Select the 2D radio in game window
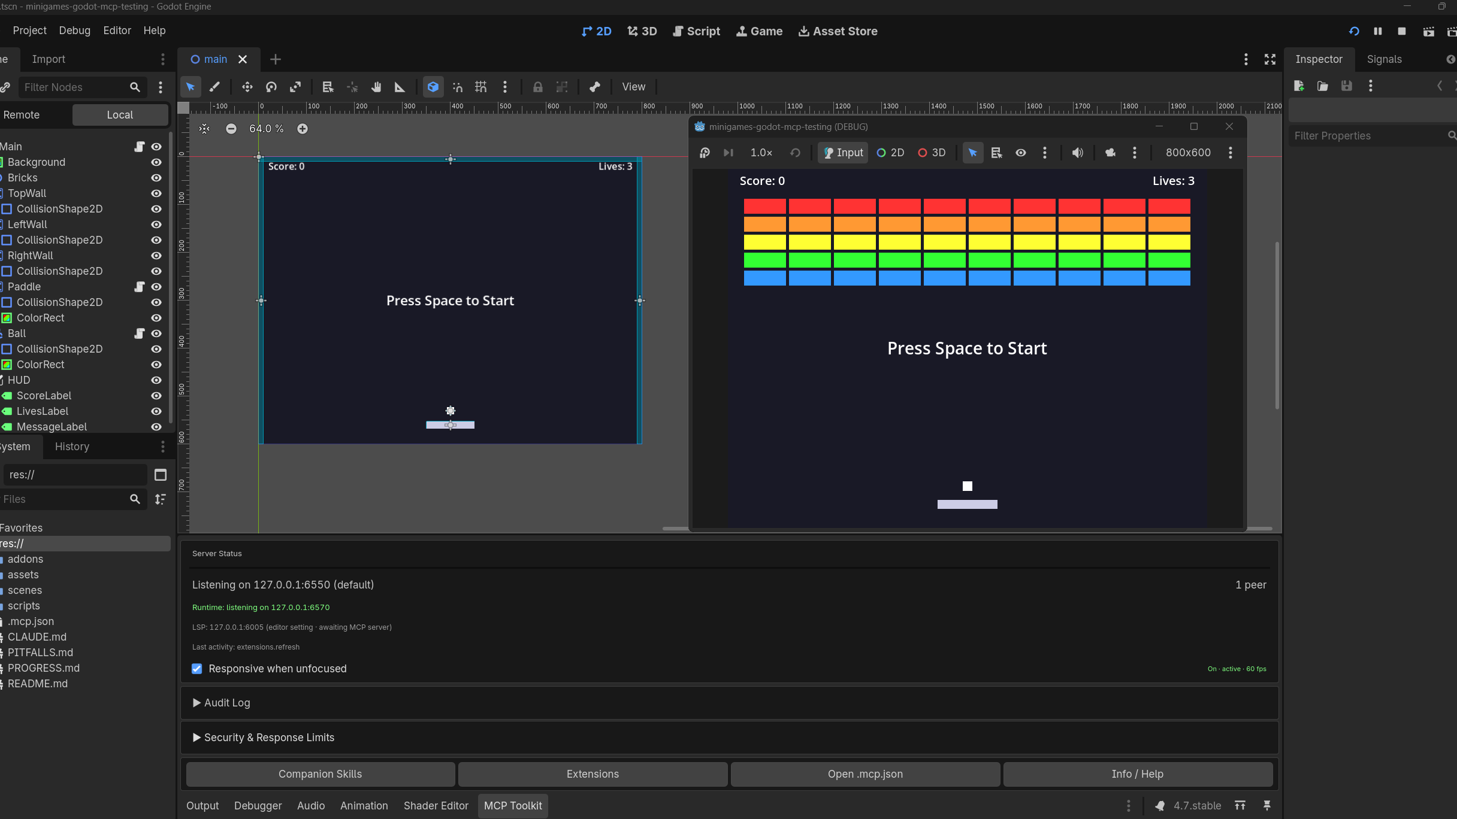The height and width of the screenshot is (819, 1457). pyautogui.click(x=890, y=153)
